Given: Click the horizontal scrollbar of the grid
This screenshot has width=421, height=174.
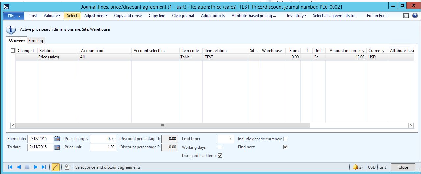Looking at the screenshot, I should 162,125.
